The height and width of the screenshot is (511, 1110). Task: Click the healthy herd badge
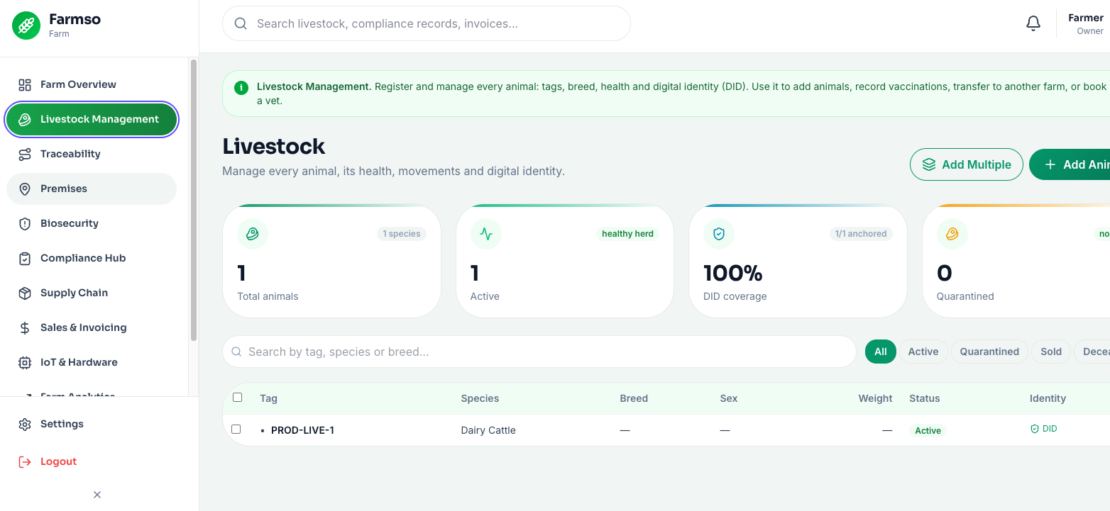point(627,234)
